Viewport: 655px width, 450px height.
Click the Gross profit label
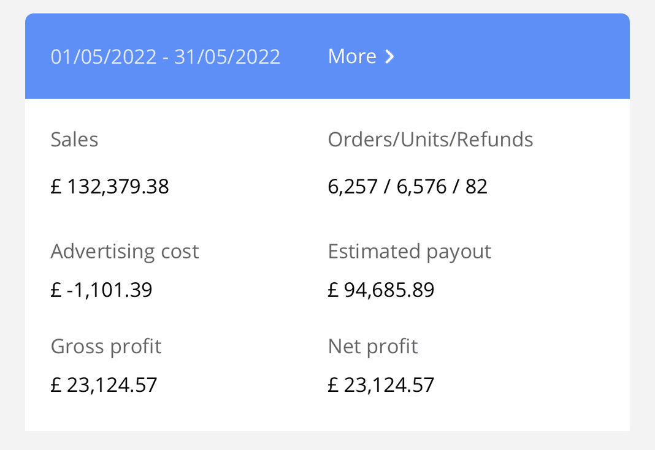[106, 347]
